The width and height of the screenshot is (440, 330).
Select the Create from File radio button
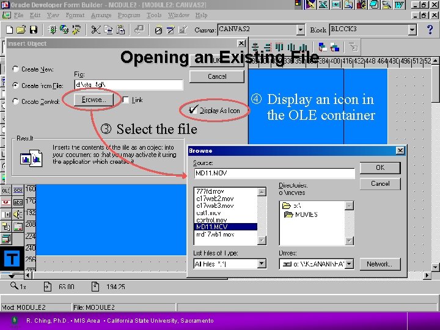point(16,86)
